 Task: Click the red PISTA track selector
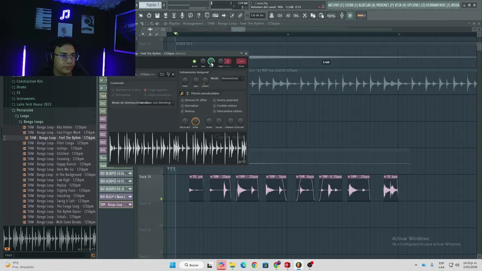pyautogui.click(x=241, y=61)
